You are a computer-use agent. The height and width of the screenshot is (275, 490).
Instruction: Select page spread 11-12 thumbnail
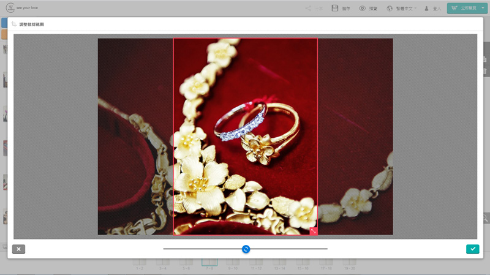(256, 263)
